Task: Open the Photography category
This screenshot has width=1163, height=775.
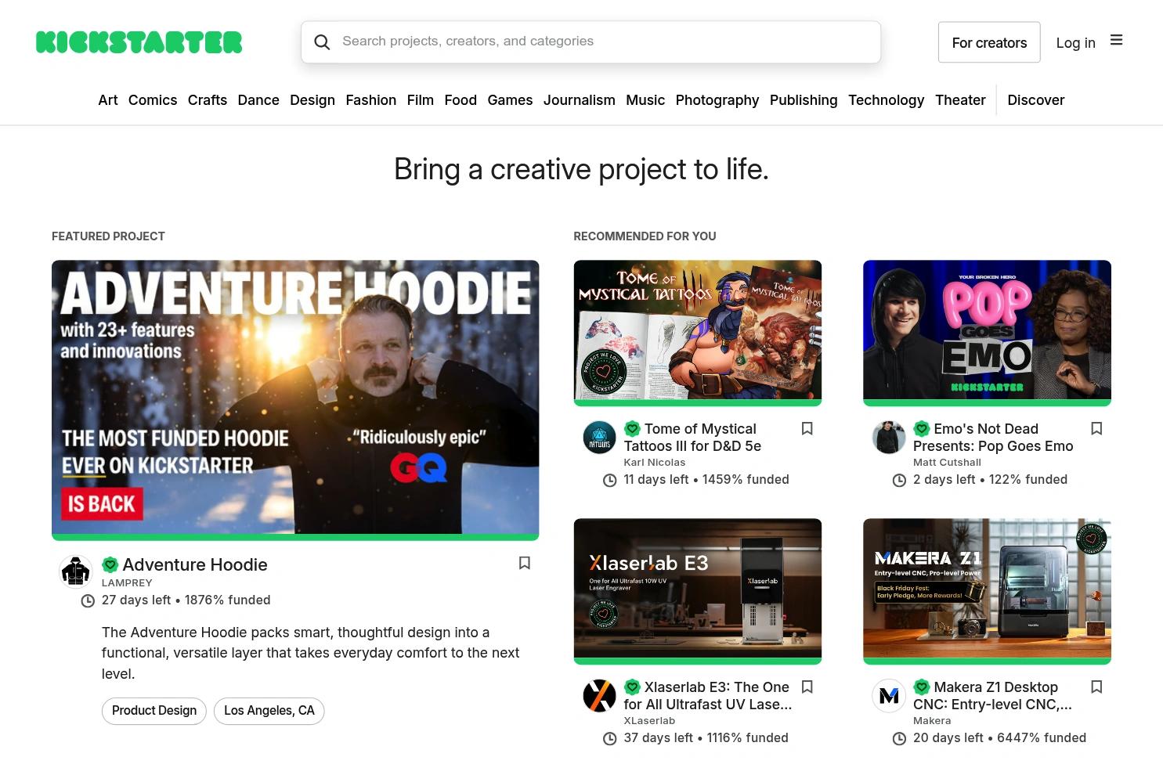Action: coord(717,100)
